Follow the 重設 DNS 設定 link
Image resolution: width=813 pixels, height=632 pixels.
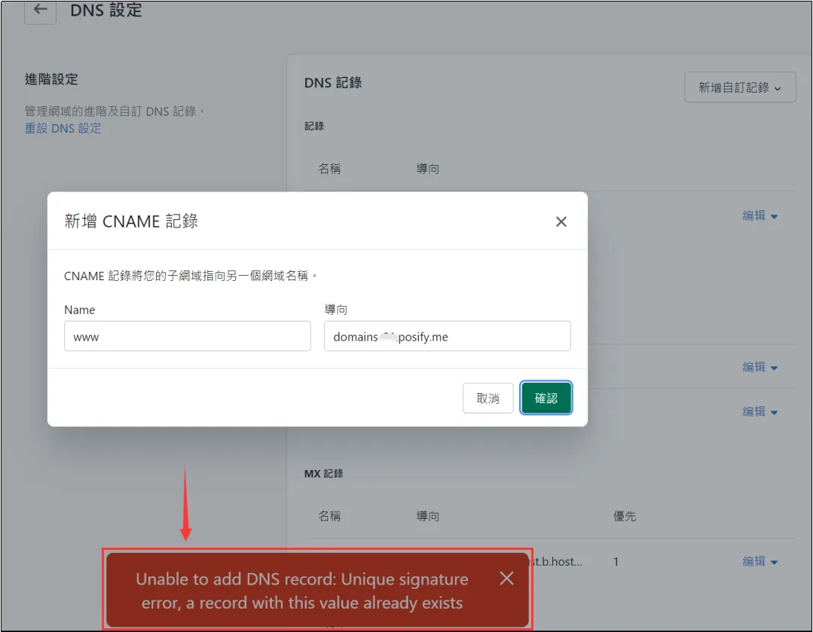(63, 128)
